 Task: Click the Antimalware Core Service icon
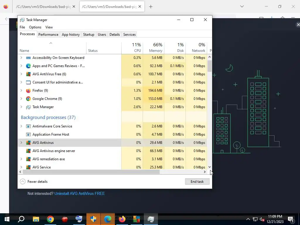click(x=28, y=126)
